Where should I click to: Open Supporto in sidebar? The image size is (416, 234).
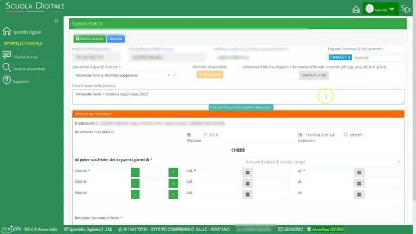click(x=16, y=81)
